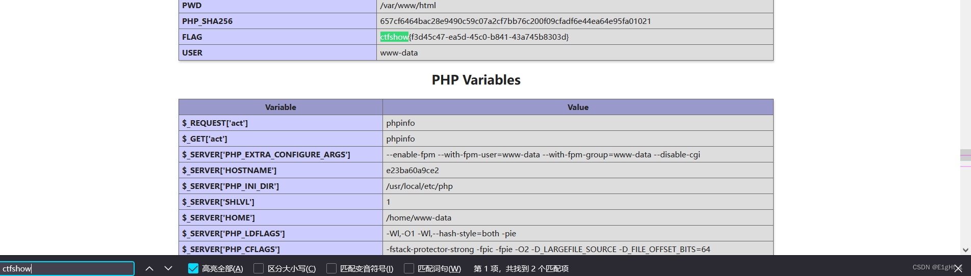Viewport: 971px width, 276px height.
Task: Click the -Wl,-O1 LDFLAGS value
Action: (451, 233)
